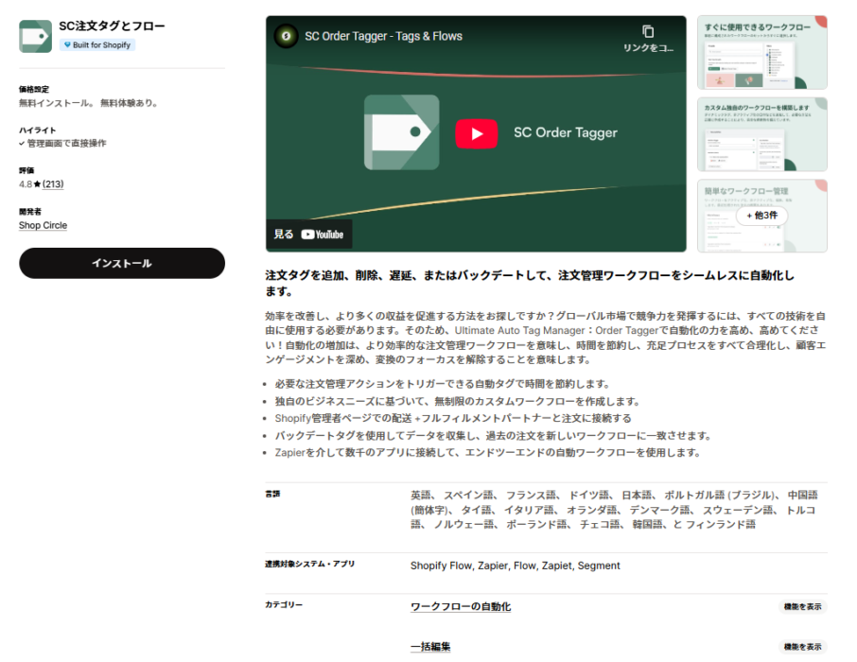The height and width of the screenshot is (662, 857).
Task: Click 機能を表示 for 一括編集
Action: pos(802,647)
